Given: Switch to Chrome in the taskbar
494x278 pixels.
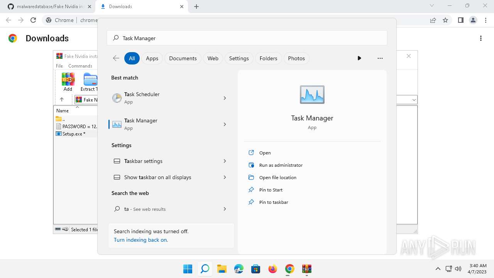Looking at the screenshot, I should (x=289, y=269).
